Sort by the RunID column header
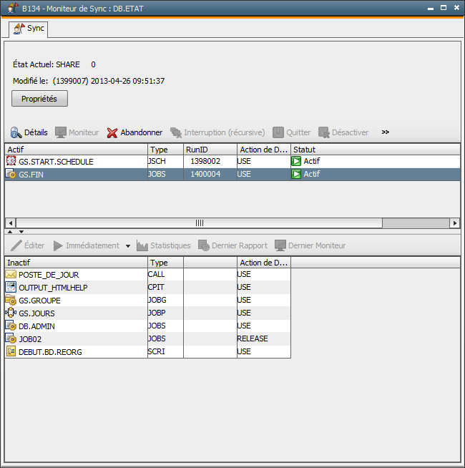This screenshot has width=465, height=468. 210,150
